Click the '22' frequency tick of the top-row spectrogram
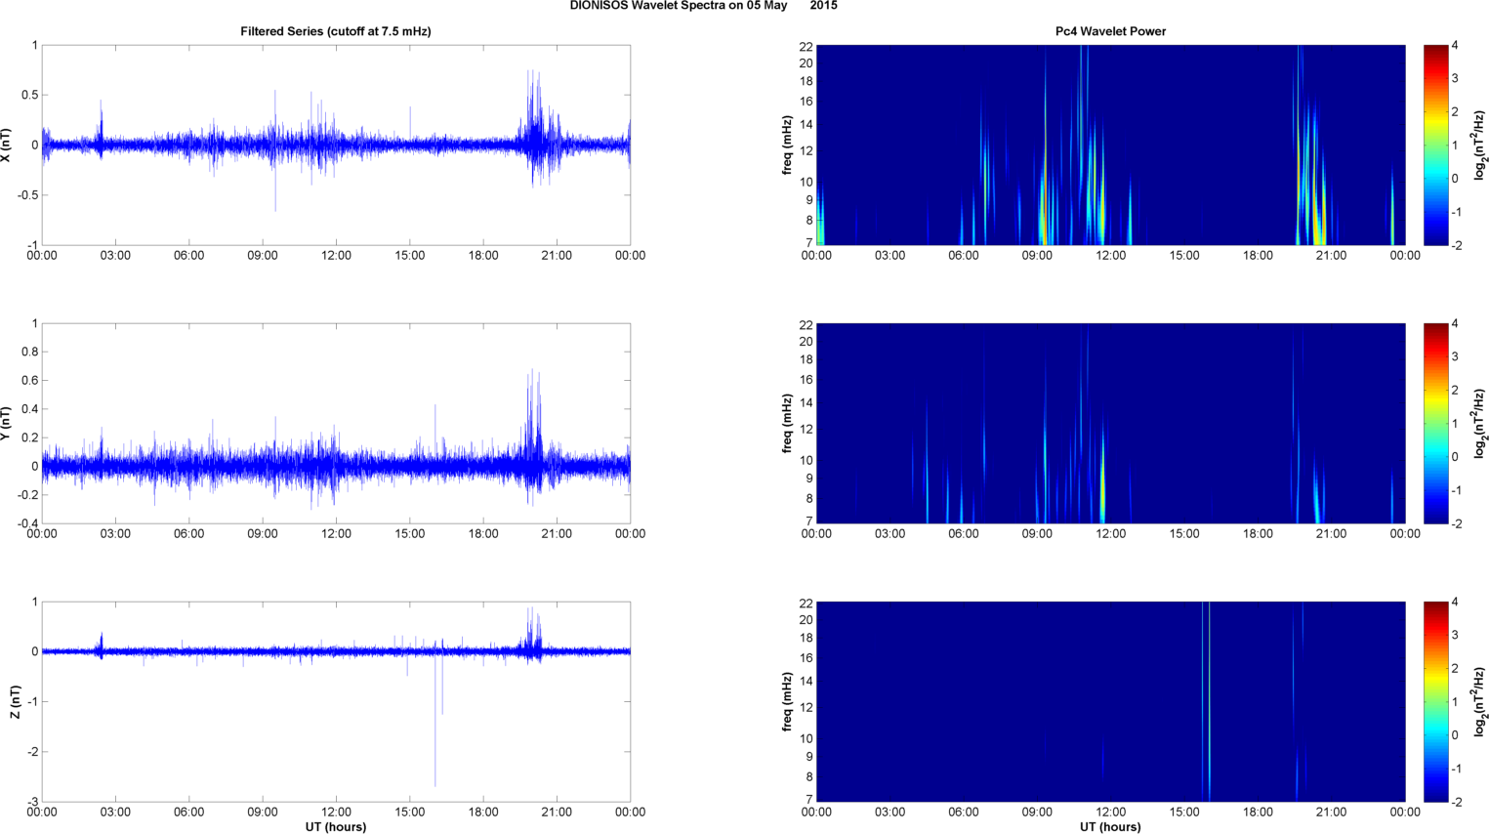The image size is (1489, 834). pyautogui.click(x=807, y=46)
